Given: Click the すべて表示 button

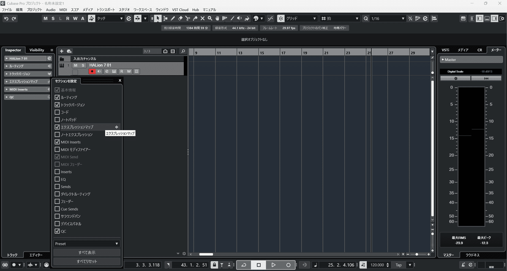Looking at the screenshot, I should pyautogui.click(x=87, y=252).
